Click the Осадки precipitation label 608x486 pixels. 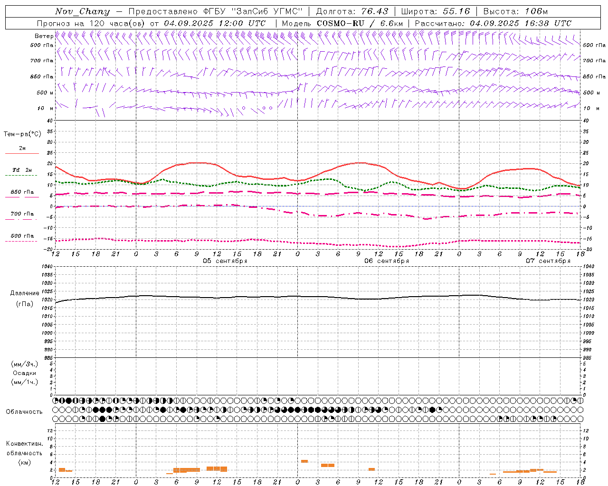25,373
